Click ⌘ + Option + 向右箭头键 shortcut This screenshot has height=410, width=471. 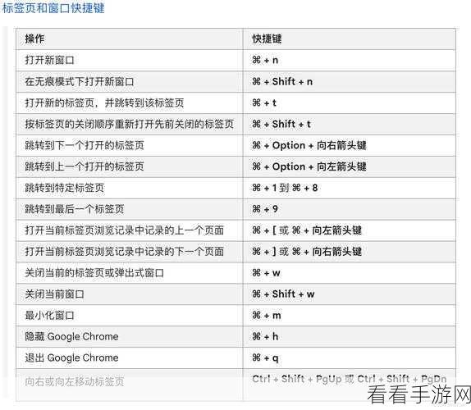pyautogui.click(x=309, y=146)
